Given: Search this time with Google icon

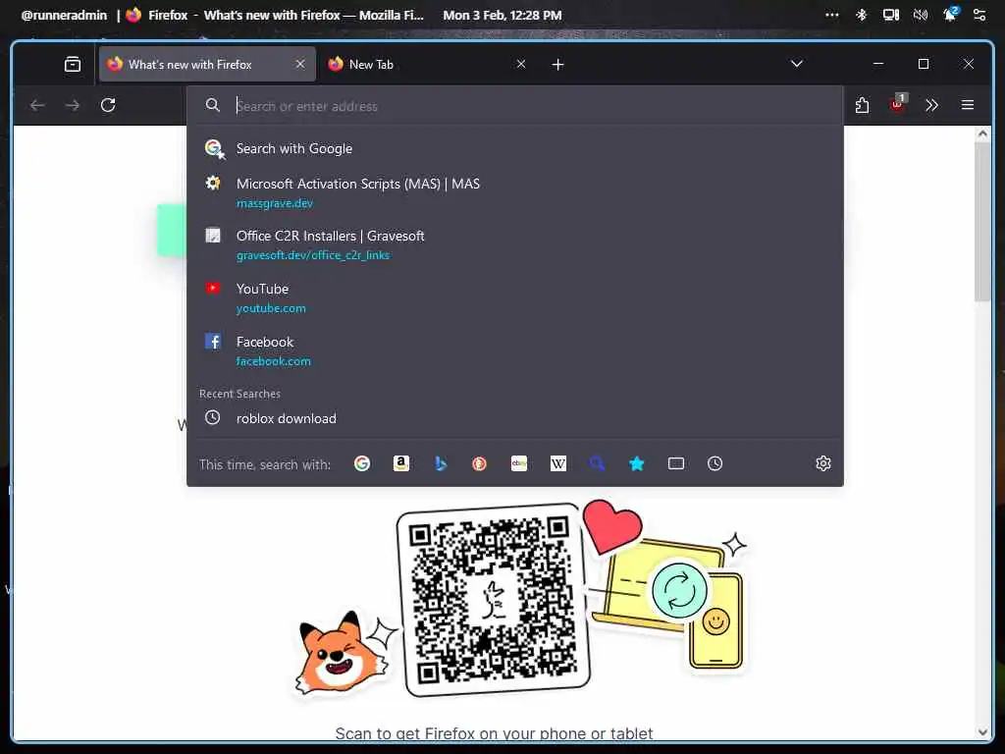Looking at the screenshot, I should (362, 463).
